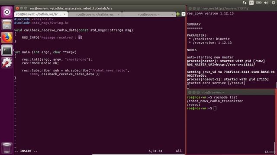Click the 'ros::NodeHandle nh;' line
The width and height of the screenshot is (277, 155).
point(40,63)
